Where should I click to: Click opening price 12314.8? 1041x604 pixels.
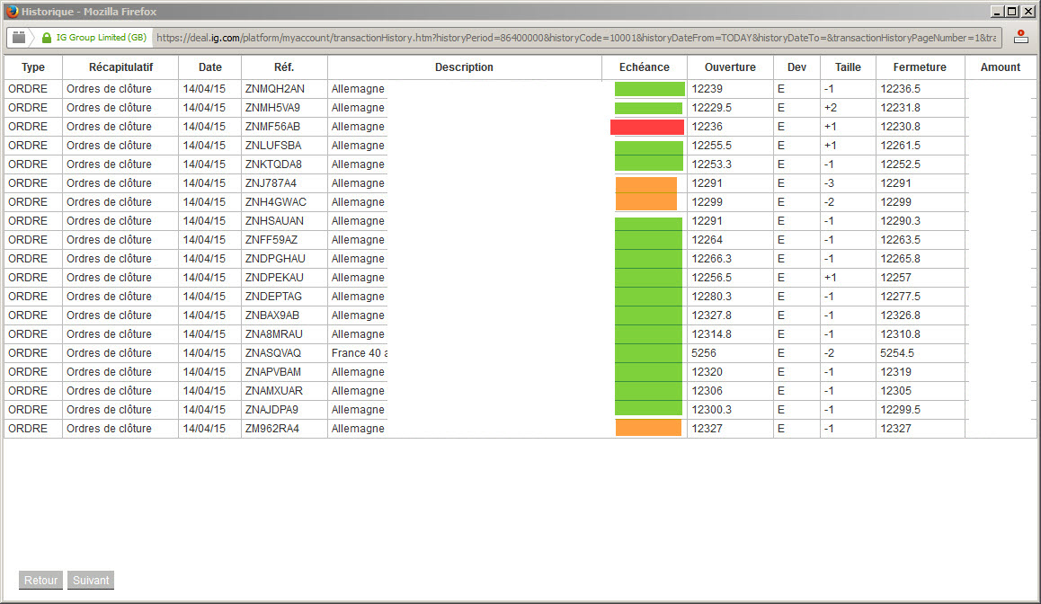[x=712, y=333]
